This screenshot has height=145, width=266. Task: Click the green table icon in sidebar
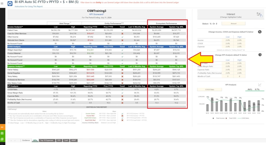(2, 133)
